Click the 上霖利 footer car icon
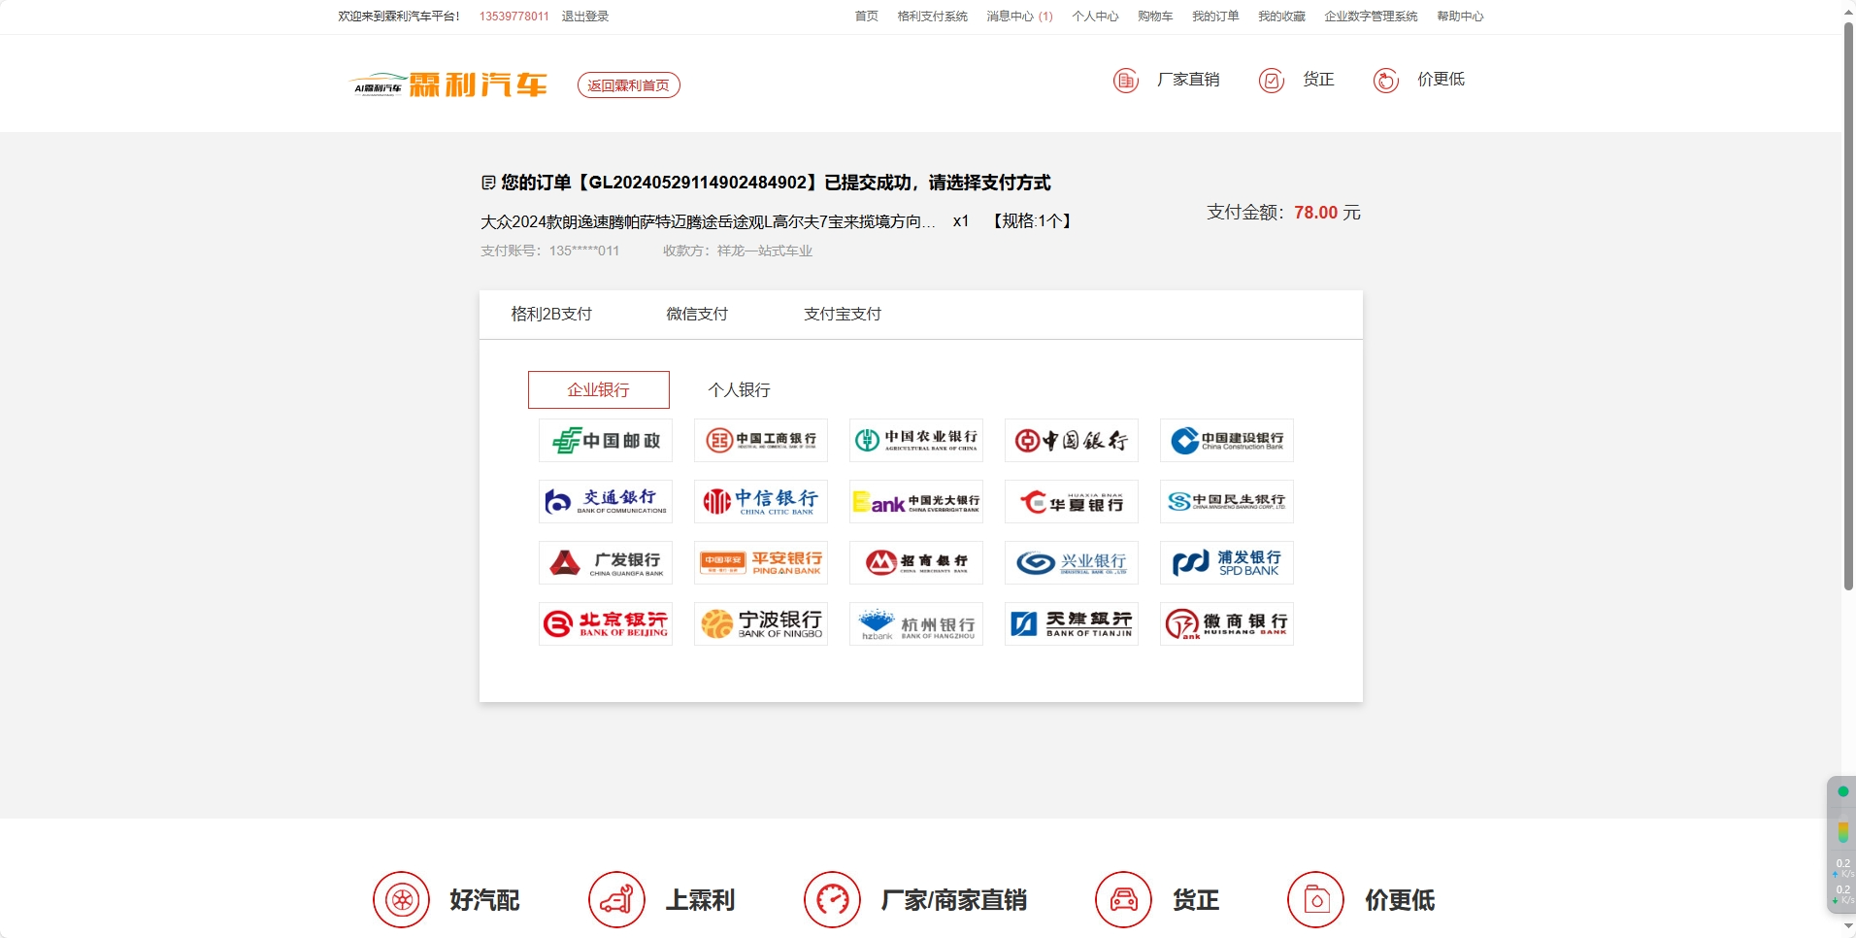 (616, 900)
